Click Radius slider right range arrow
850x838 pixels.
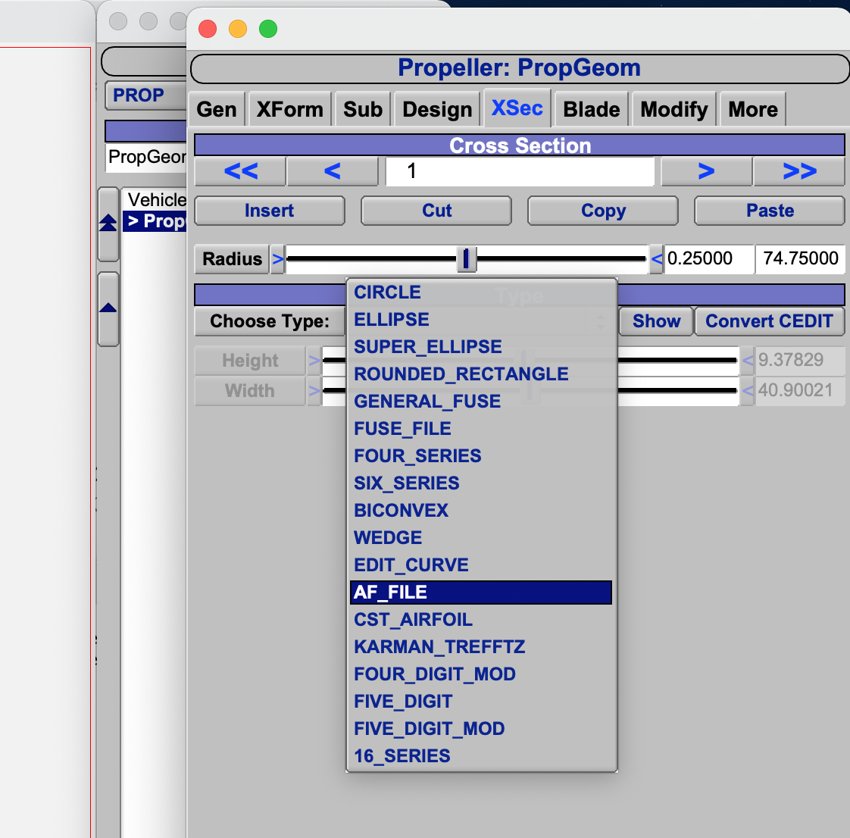(656, 259)
